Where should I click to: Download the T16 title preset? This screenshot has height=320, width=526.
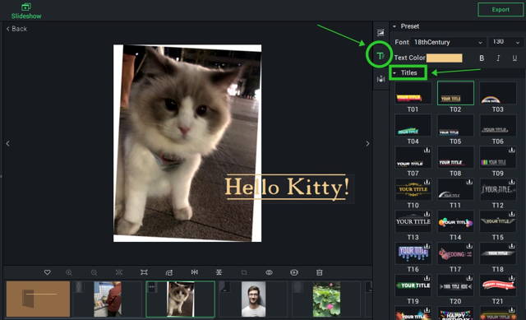pyautogui.click(x=427, y=246)
